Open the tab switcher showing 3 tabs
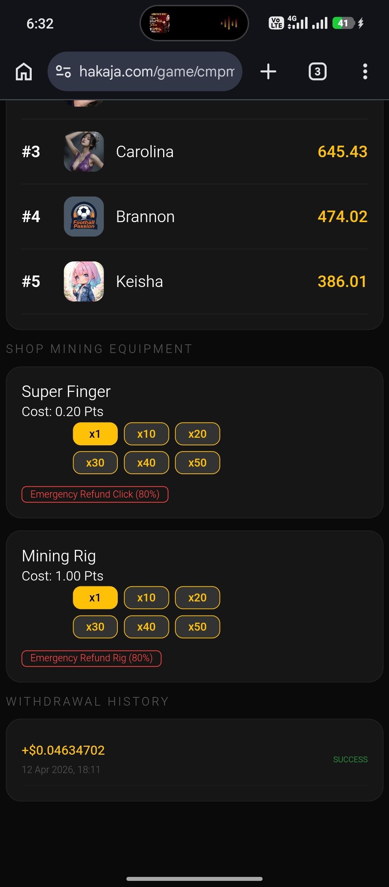The image size is (389, 887). (x=317, y=71)
